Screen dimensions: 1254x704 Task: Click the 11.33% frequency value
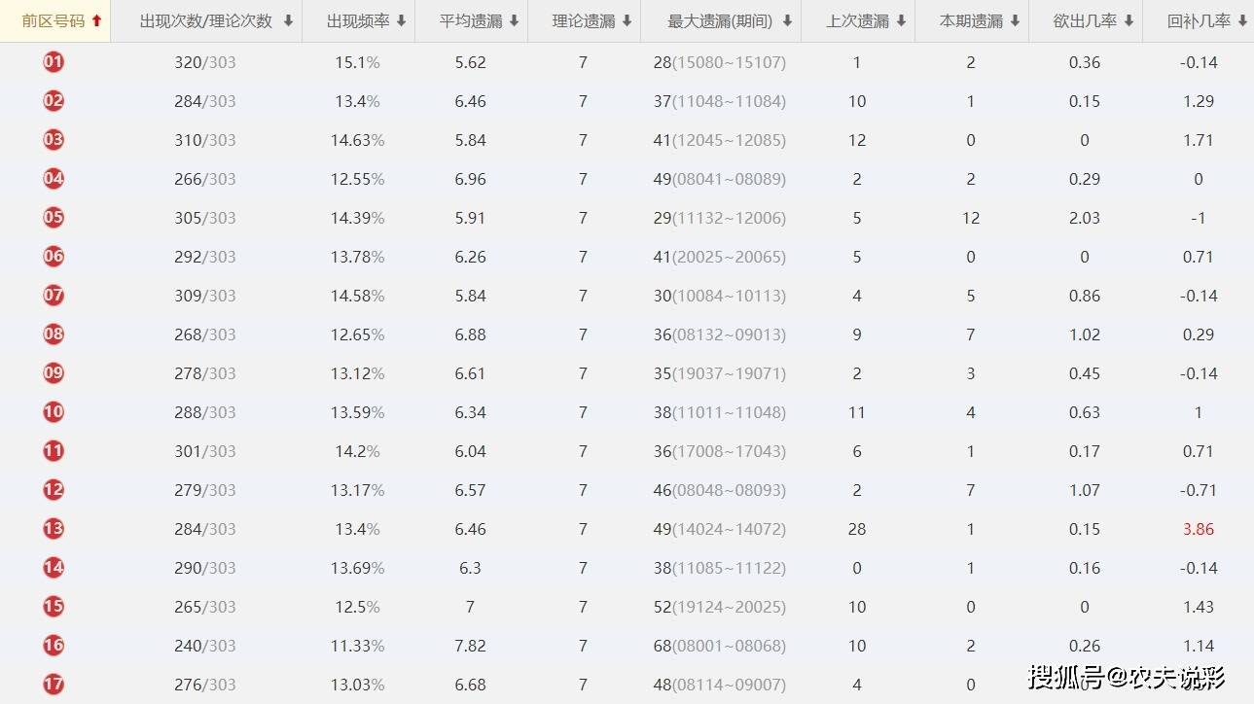pyautogui.click(x=357, y=646)
